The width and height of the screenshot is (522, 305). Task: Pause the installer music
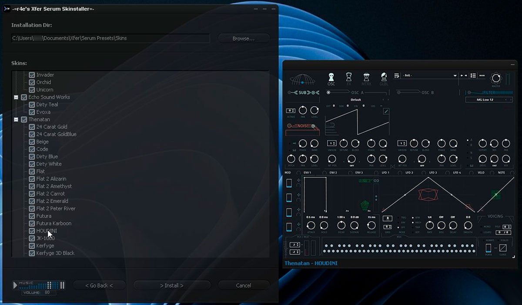[x=62, y=285]
